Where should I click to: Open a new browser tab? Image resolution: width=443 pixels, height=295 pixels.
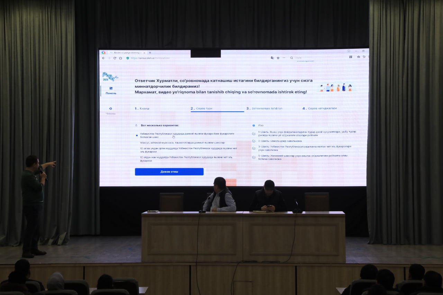(x=150, y=53)
